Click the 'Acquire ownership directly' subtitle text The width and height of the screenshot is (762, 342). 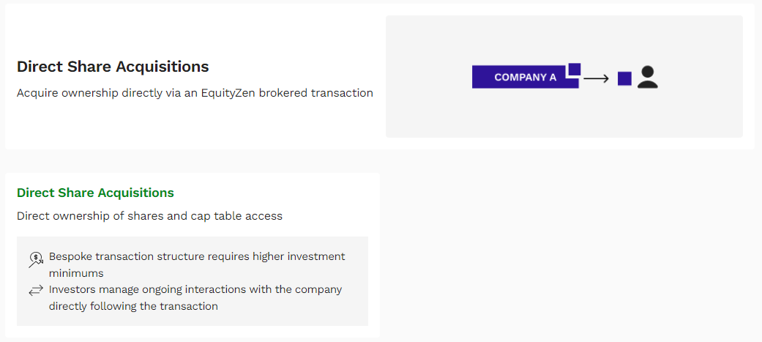click(195, 93)
